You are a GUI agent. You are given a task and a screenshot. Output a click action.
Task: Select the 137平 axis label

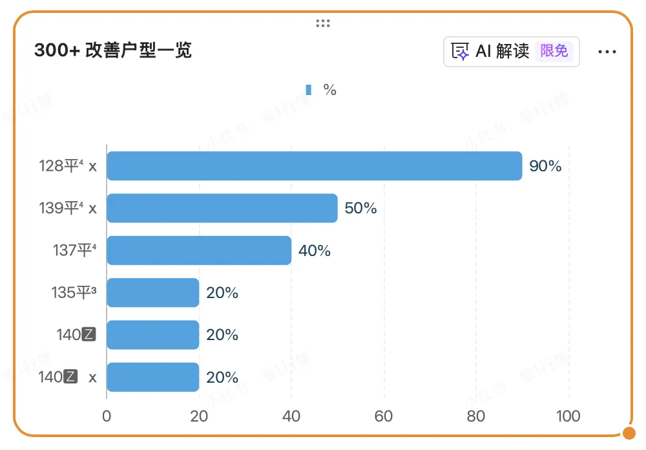click(74, 250)
